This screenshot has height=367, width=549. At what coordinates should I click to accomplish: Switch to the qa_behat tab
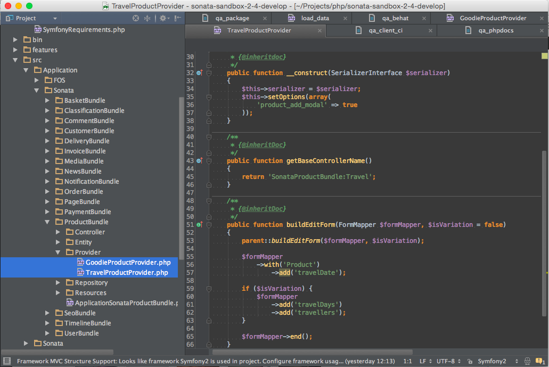(395, 18)
